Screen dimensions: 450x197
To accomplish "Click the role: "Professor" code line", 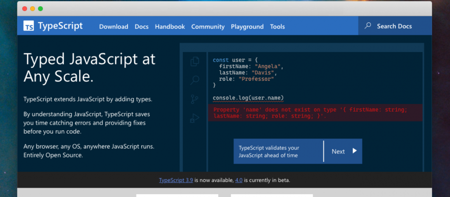I will click(246, 79).
